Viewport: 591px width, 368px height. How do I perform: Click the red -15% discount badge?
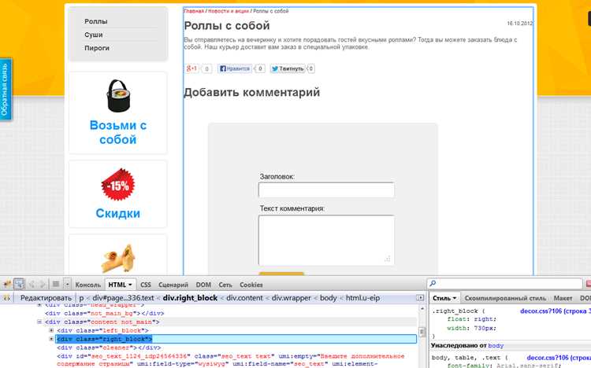(118, 185)
